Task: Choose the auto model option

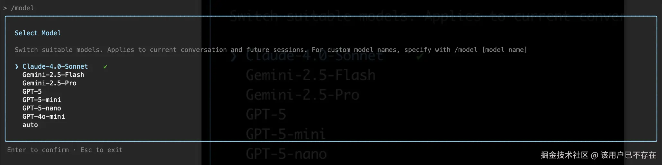Action: [x=30, y=125]
